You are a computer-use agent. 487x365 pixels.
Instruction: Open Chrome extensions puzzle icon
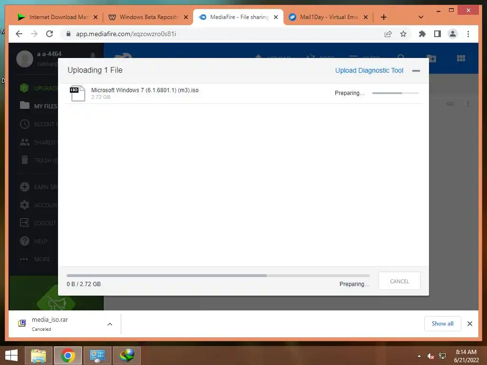tap(422, 34)
